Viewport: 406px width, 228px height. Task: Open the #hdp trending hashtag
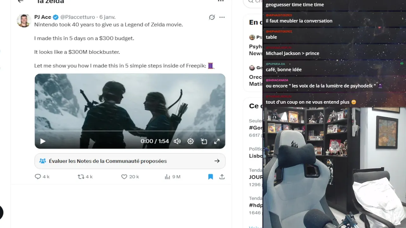(x=256, y=205)
